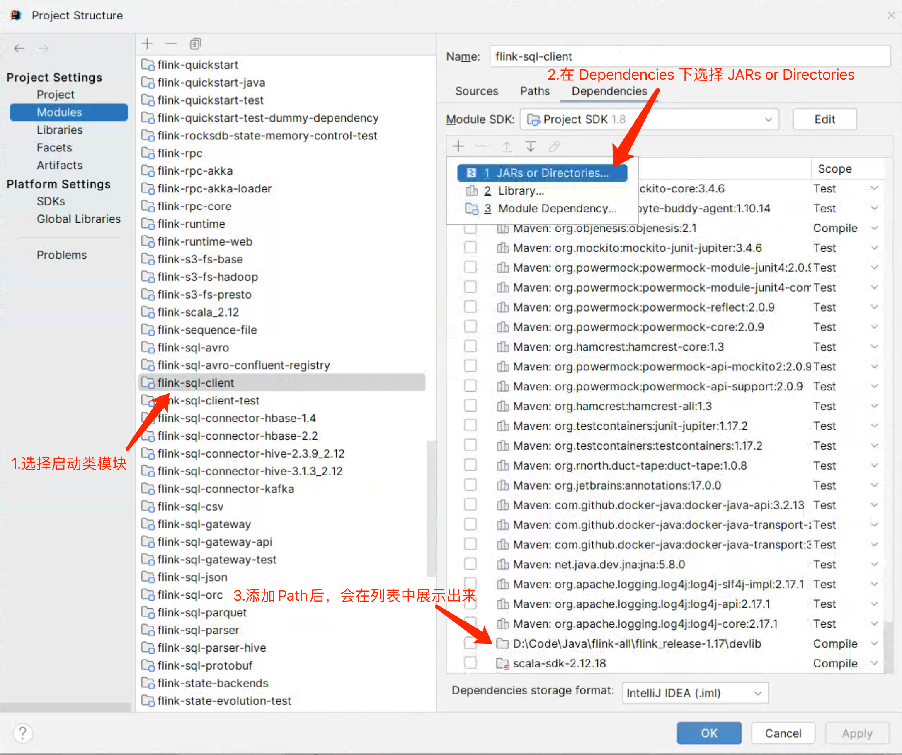Click the copy module icon
This screenshot has height=755, width=902.
(x=195, y=44)
